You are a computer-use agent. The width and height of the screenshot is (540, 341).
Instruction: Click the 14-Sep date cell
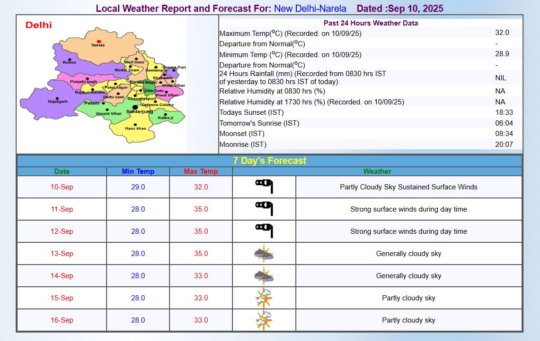62,276
